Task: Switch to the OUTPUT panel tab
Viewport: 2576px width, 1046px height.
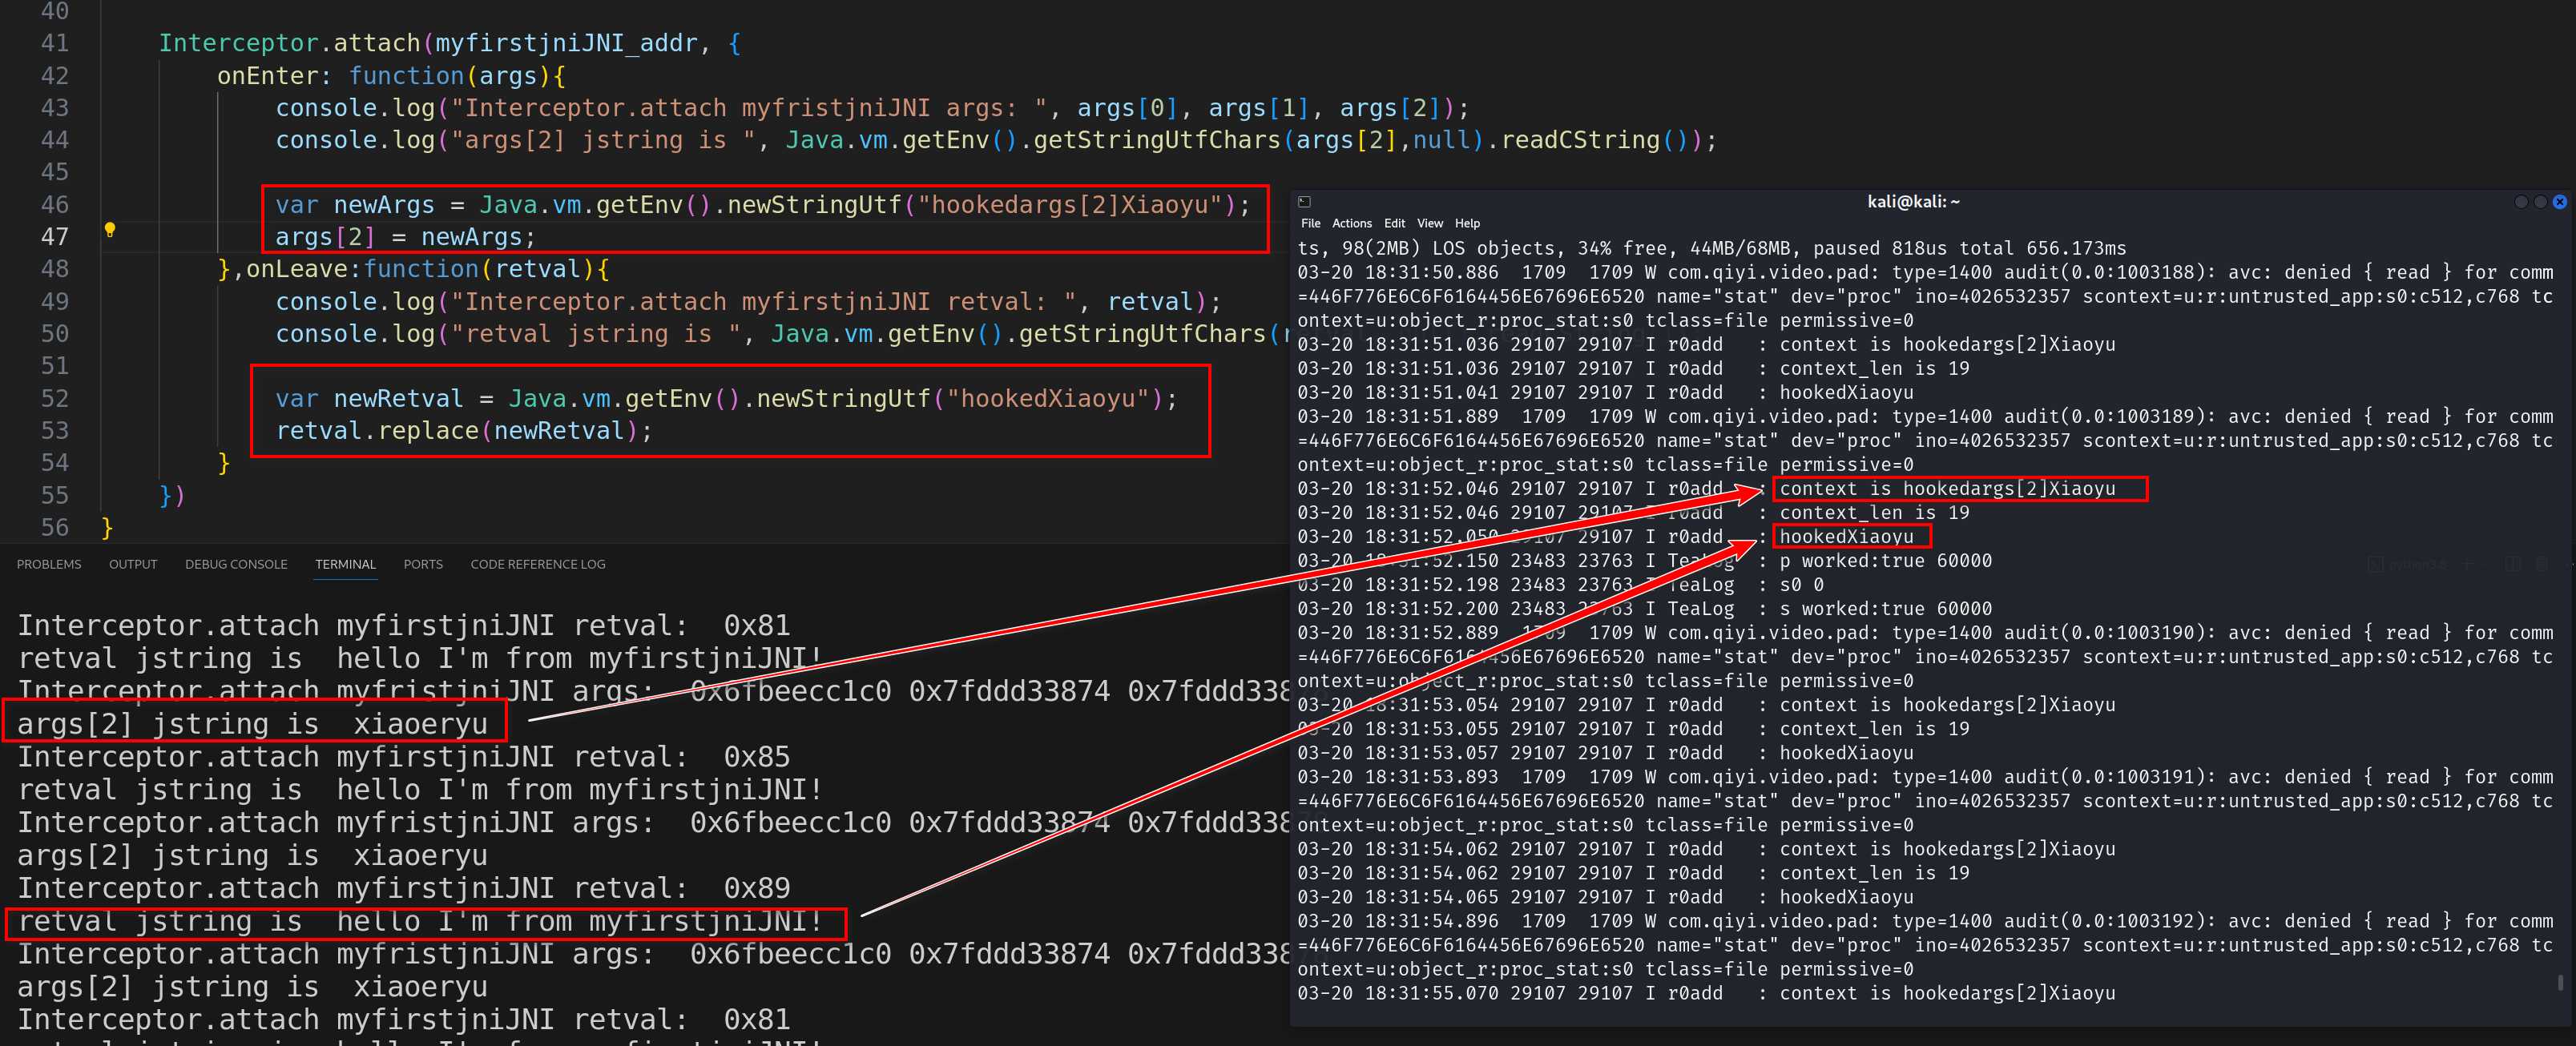Action: click(133, 564)
